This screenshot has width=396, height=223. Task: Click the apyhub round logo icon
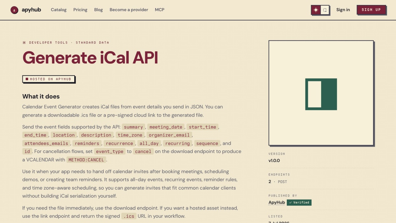click(14, 10)
